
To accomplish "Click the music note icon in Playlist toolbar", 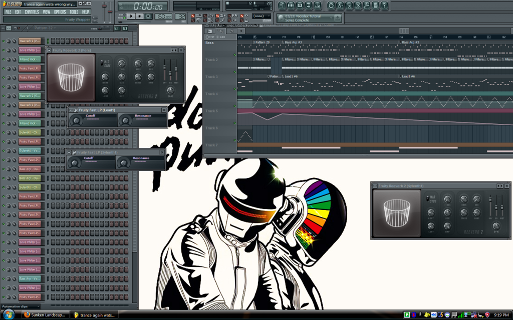I will (x=232, y=31).
